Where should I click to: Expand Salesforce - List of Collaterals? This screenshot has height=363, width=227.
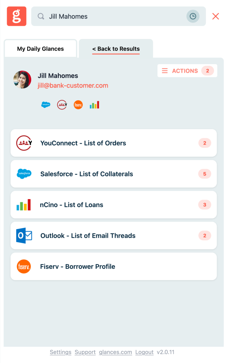point(113,174)
